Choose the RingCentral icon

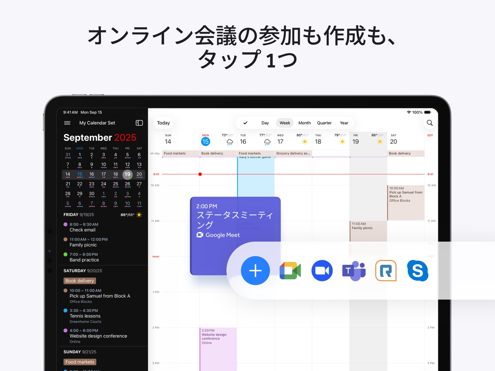pyautogui.click(x=386, y=271)
